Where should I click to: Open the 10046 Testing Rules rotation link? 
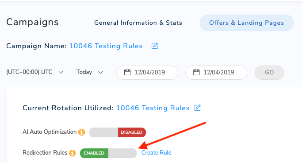point(153,108)
